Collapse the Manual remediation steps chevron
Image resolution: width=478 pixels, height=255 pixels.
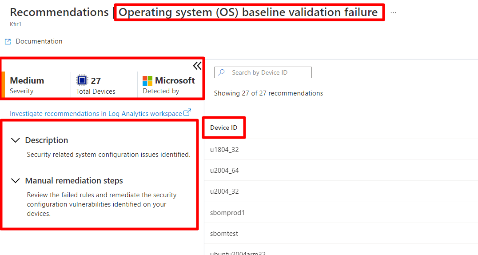point(15,180)
